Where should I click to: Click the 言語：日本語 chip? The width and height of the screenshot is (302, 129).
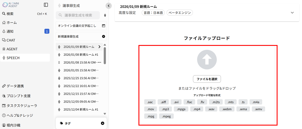(153, 13)
